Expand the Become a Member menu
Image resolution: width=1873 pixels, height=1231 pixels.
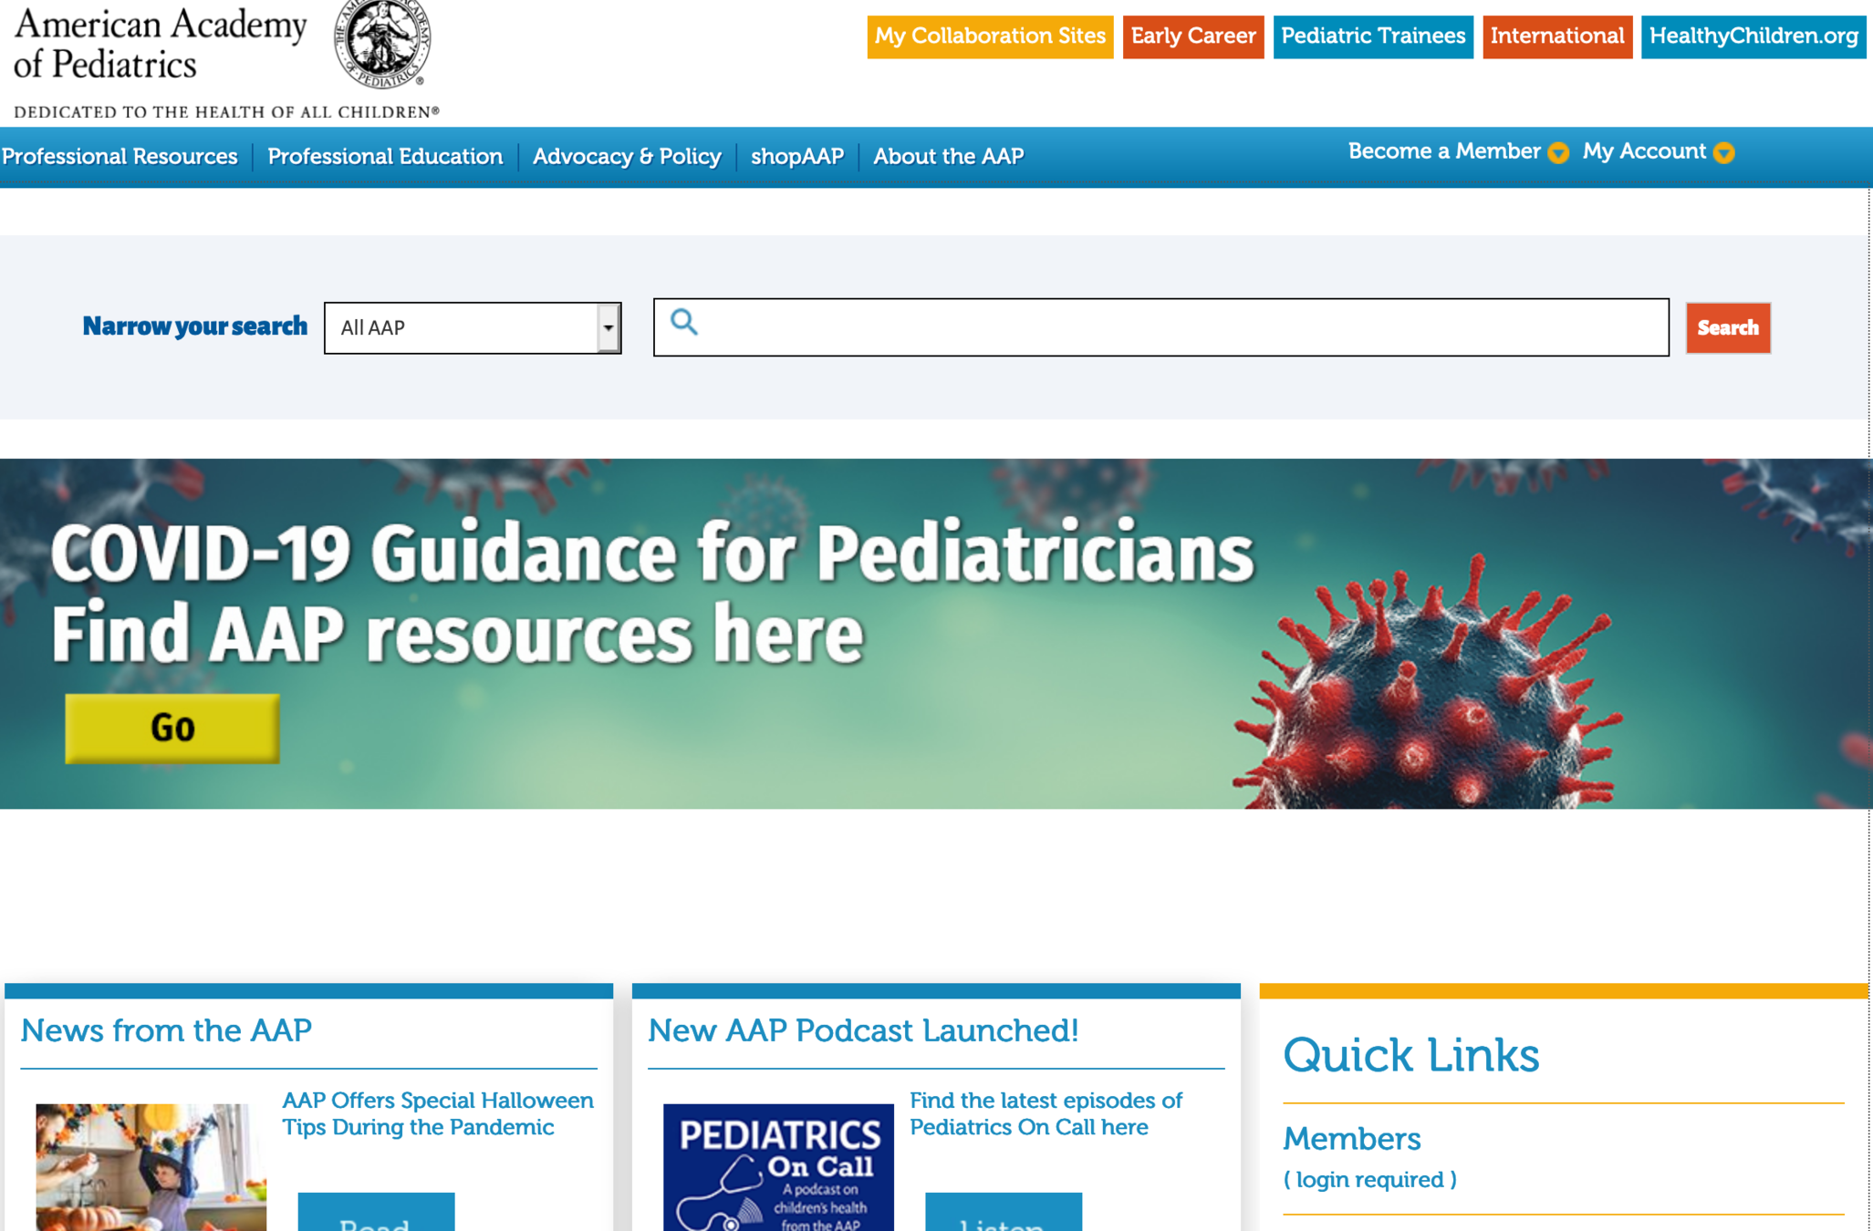pos(1443,151)
